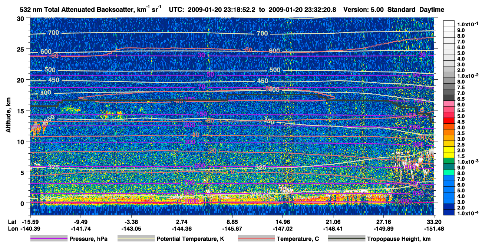Click the latitude value 8.85

point(232,221)
